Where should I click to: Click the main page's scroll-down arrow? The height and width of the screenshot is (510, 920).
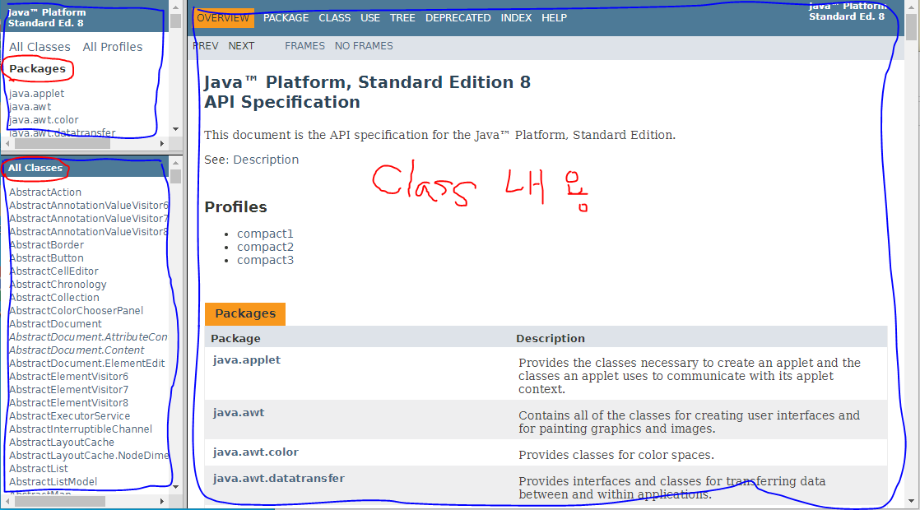(911, 501)
